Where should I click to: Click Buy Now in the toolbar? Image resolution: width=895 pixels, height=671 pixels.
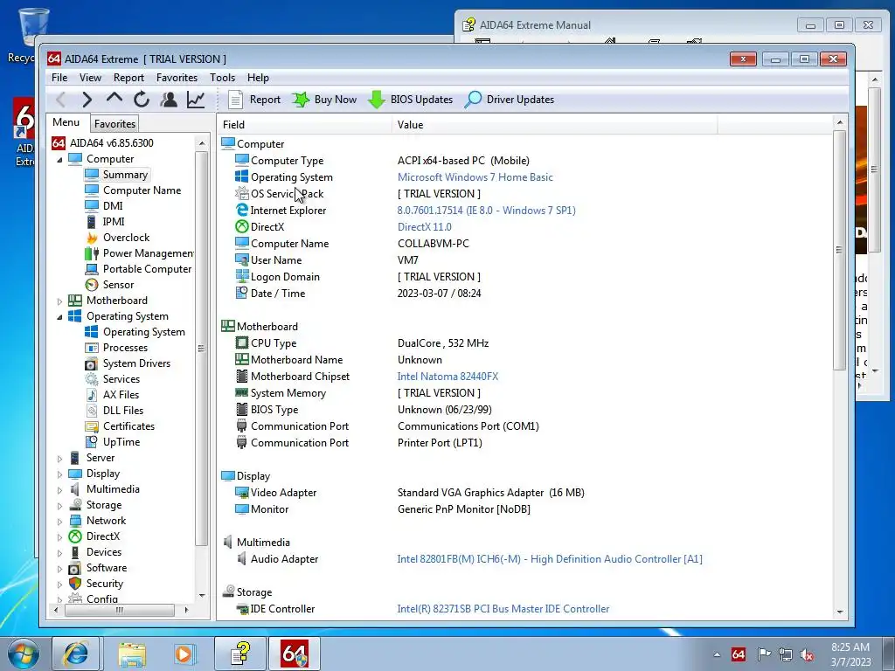click(324, 100)
